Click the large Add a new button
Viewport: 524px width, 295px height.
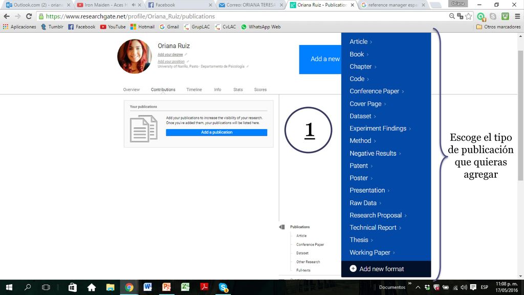click(x=320, y=59)
